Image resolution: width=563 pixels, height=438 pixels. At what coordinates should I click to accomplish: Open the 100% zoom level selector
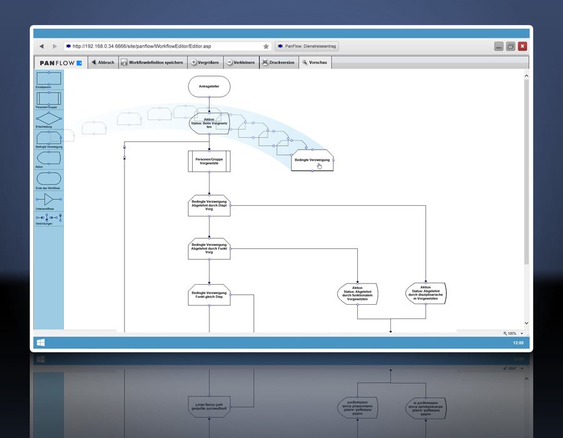click(x=512, y=334)
